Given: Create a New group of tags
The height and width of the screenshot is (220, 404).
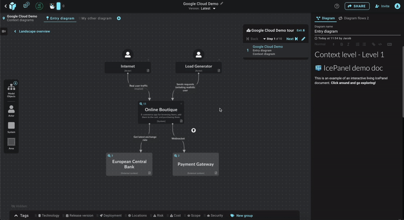Looking at the screenshot, I should coord(241,215).
